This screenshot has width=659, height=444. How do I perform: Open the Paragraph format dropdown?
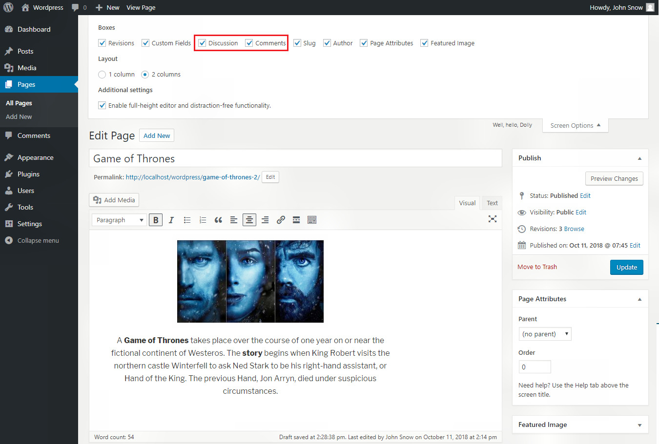tap(119, 220)
